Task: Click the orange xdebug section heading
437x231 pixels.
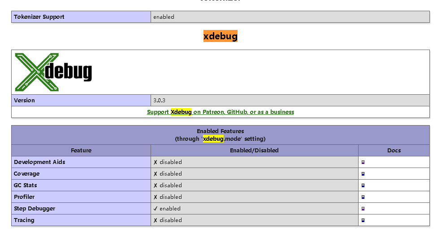Action: point(221,36)
